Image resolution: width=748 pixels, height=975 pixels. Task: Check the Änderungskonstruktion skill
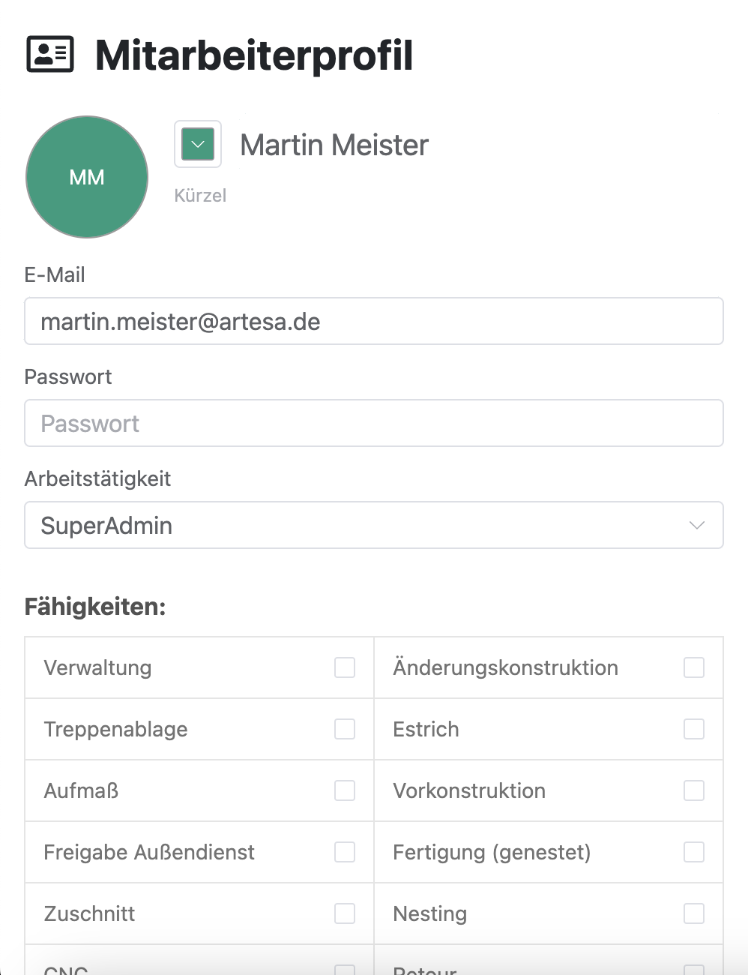694,667
